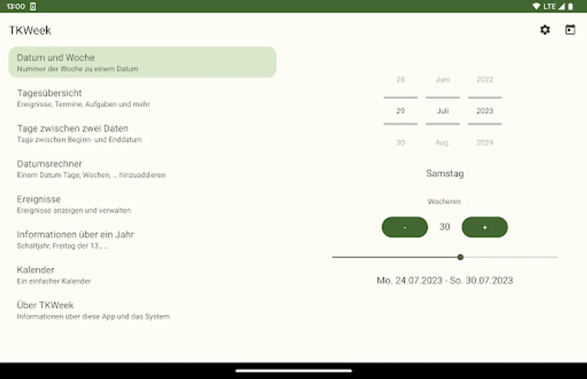Show Informationen über ein Jahr
The image size is (587, 379).
tap(143, 239)
